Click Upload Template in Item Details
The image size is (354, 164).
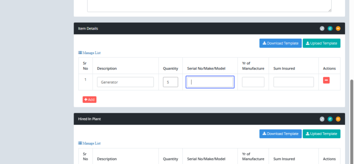pos(321,43)
